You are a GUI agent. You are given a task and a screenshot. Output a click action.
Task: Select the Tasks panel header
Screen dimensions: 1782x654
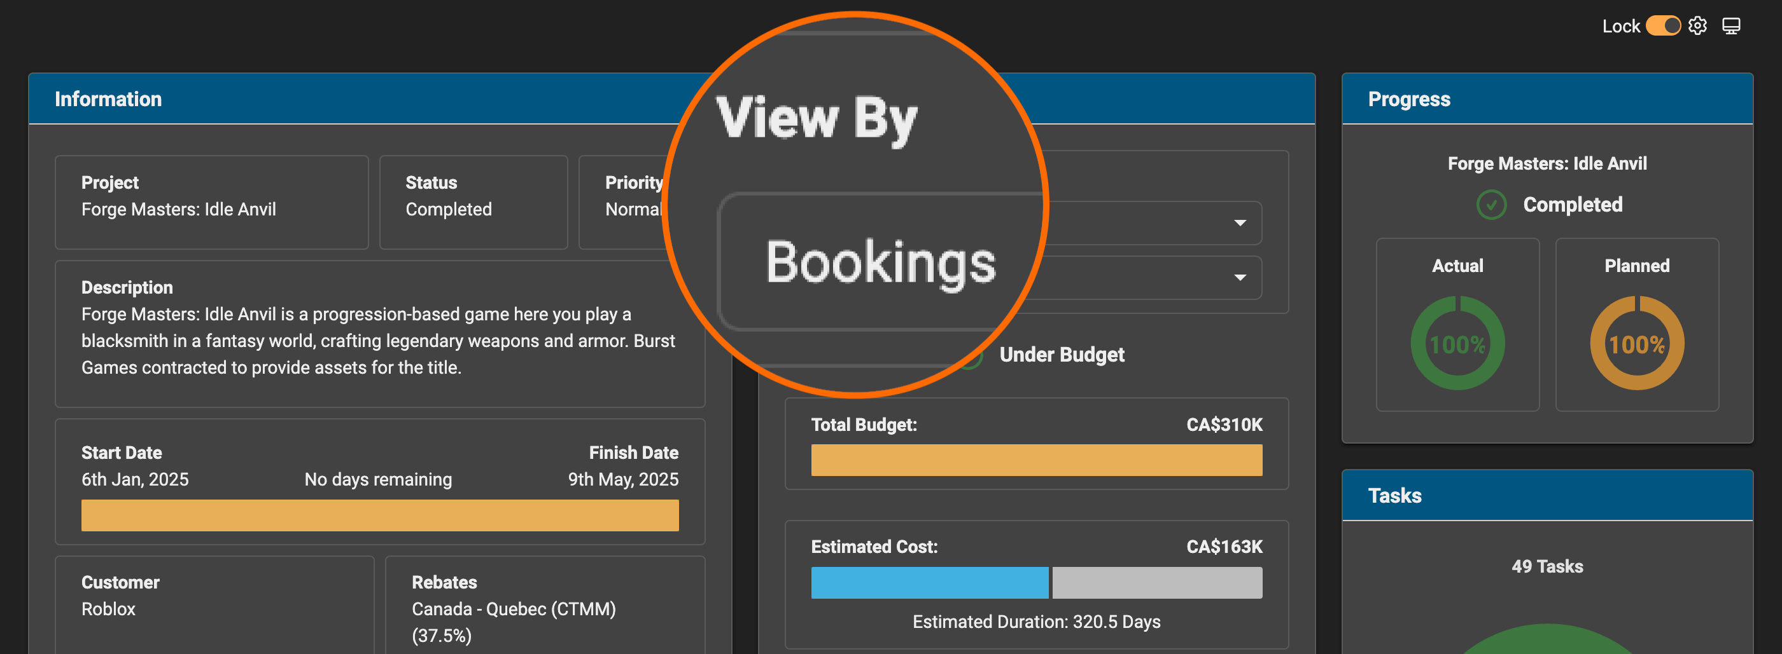pyautogui.click(x=1548, y=495)
